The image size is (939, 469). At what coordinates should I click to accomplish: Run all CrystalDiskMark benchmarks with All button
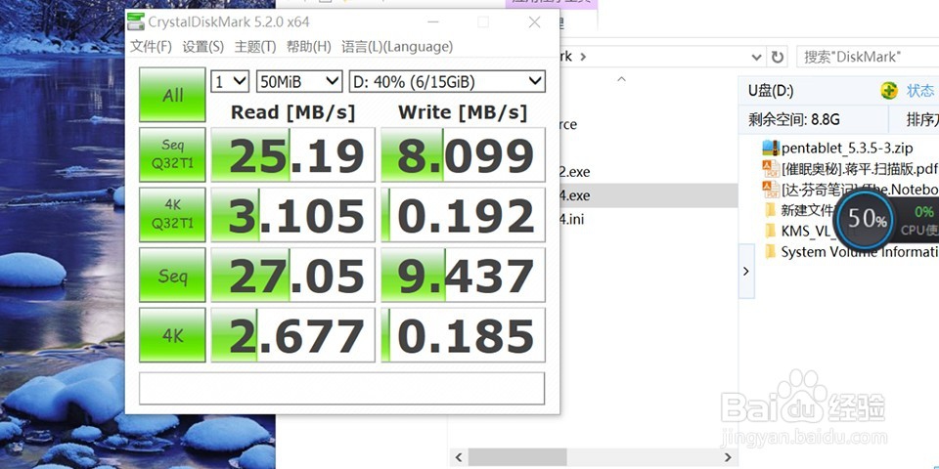172,95
